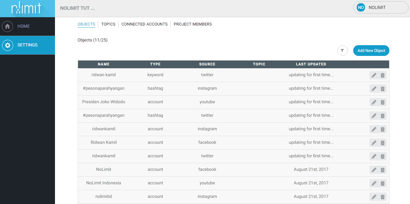The image size is (410, 204).
Task: Click the NOLIMIT TUT project title
Action: click(77, 8)
